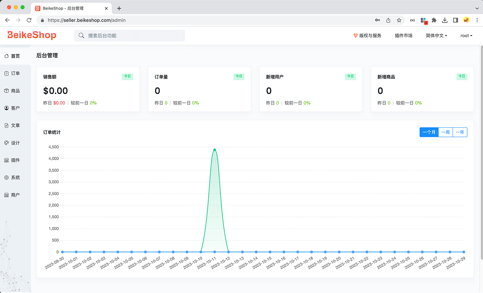Click the BeikeShop logo
Viewport: 483px width, 293px height.
tap(32, 35)
